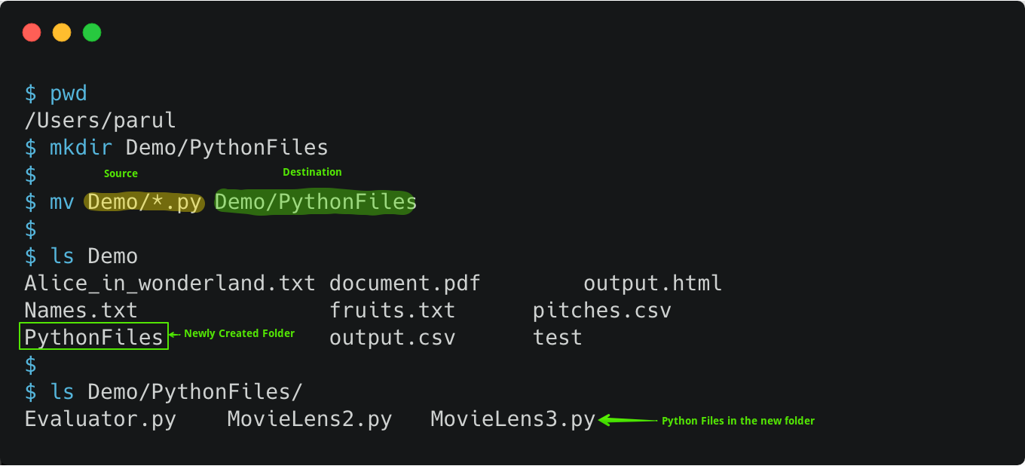
Task: Click the green maximize window dot
Action: (92, 32)
